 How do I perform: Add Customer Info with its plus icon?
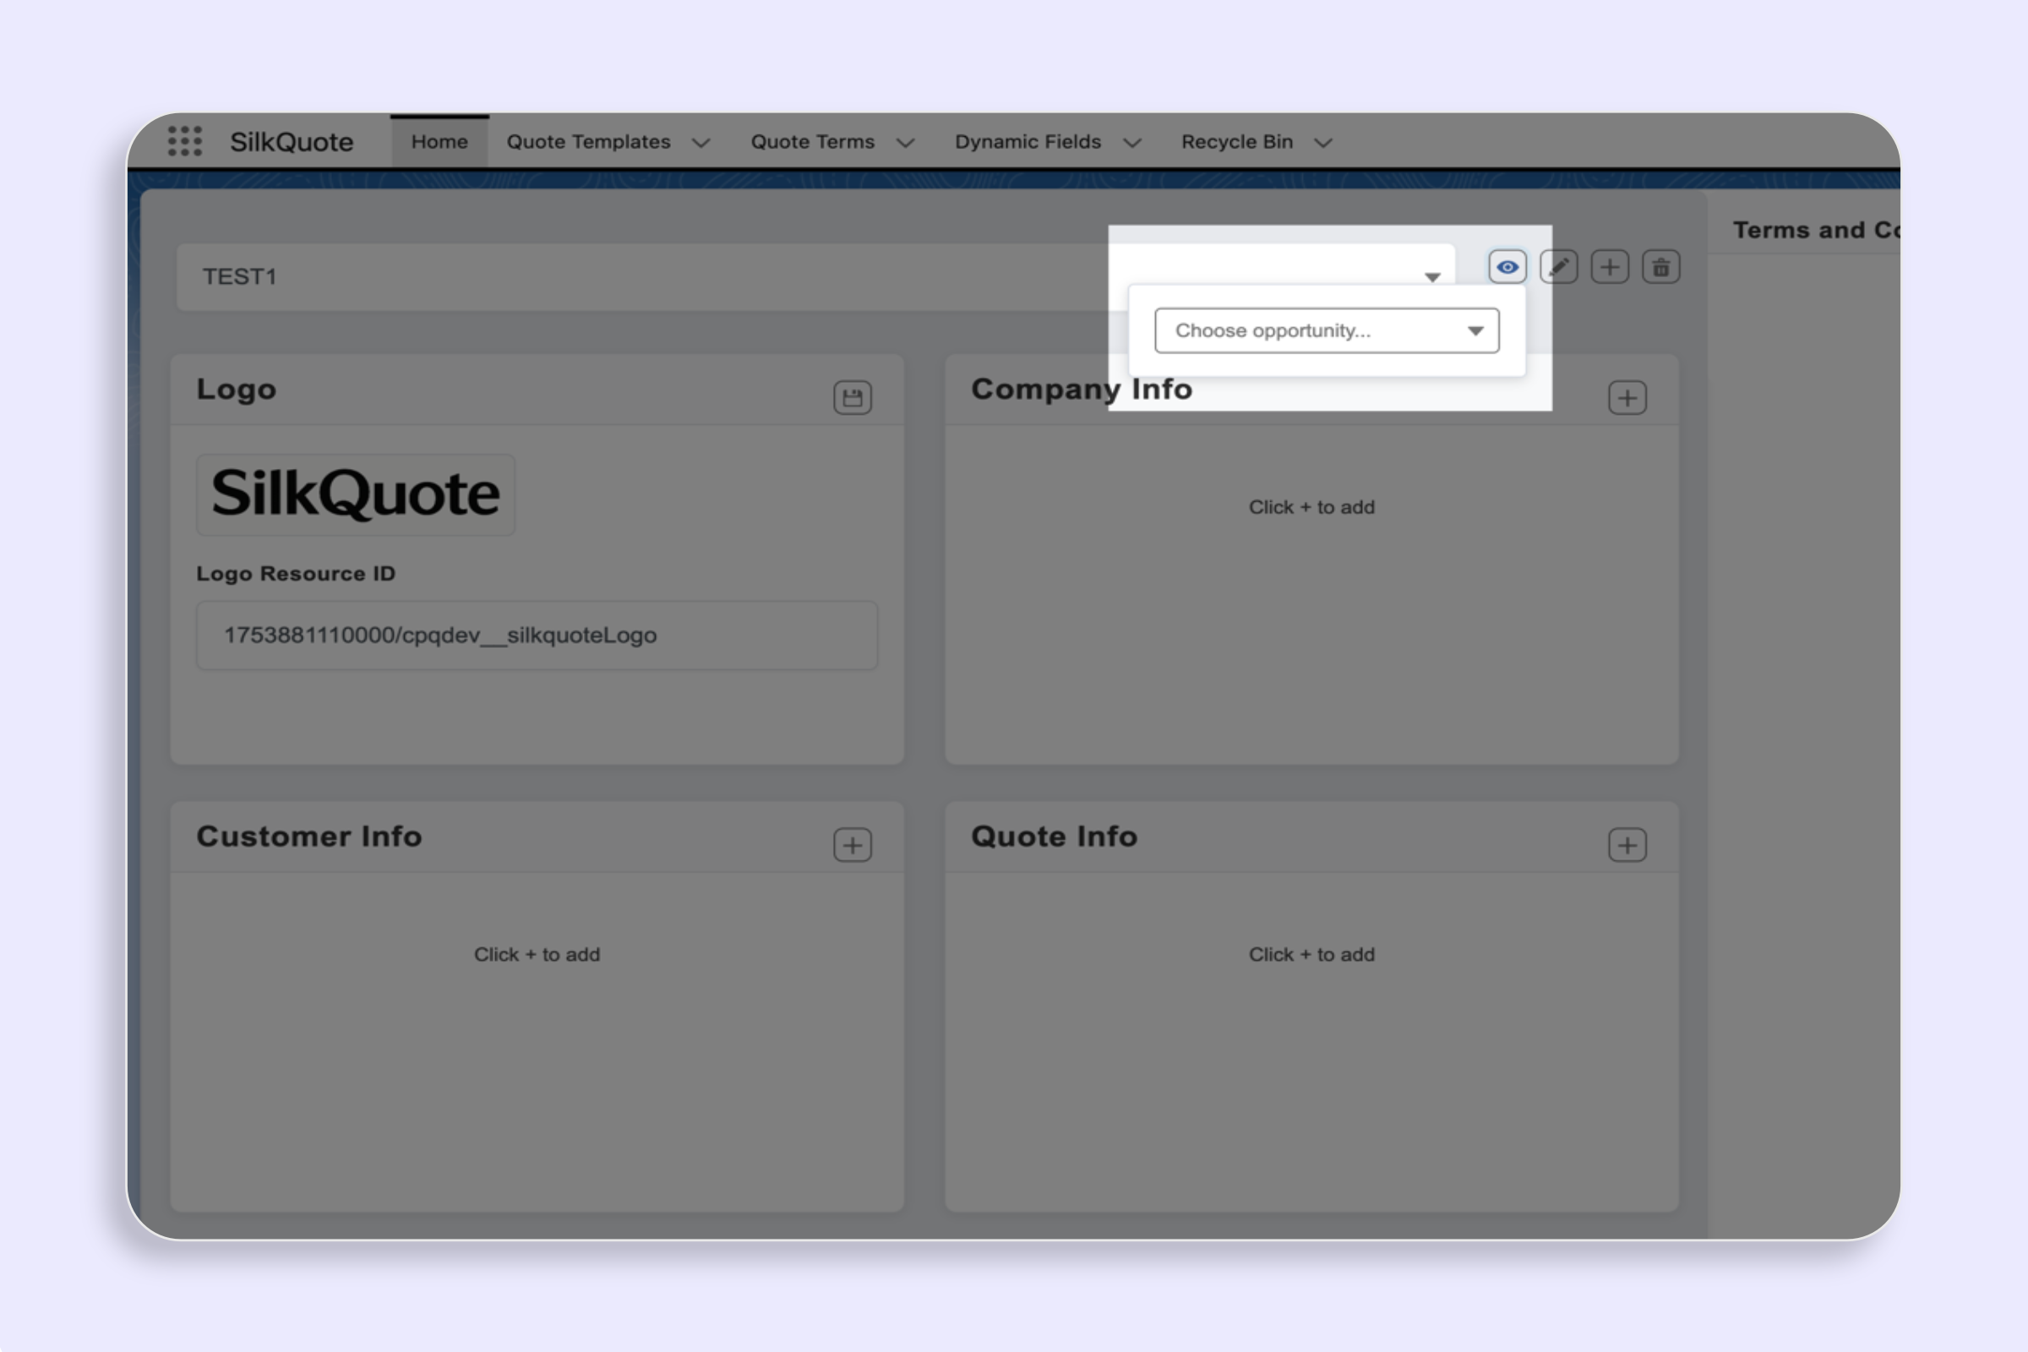pos(852,843)
